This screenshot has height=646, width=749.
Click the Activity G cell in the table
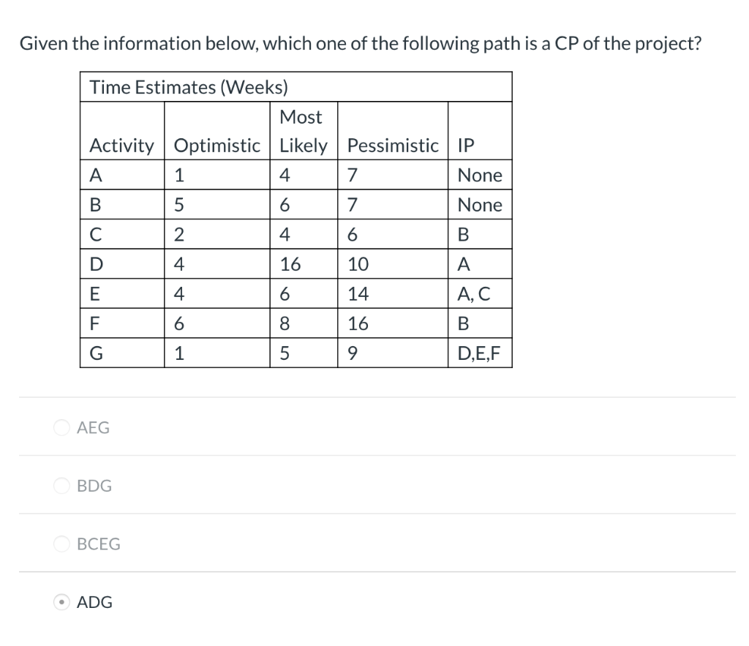[x=122, y=353]
